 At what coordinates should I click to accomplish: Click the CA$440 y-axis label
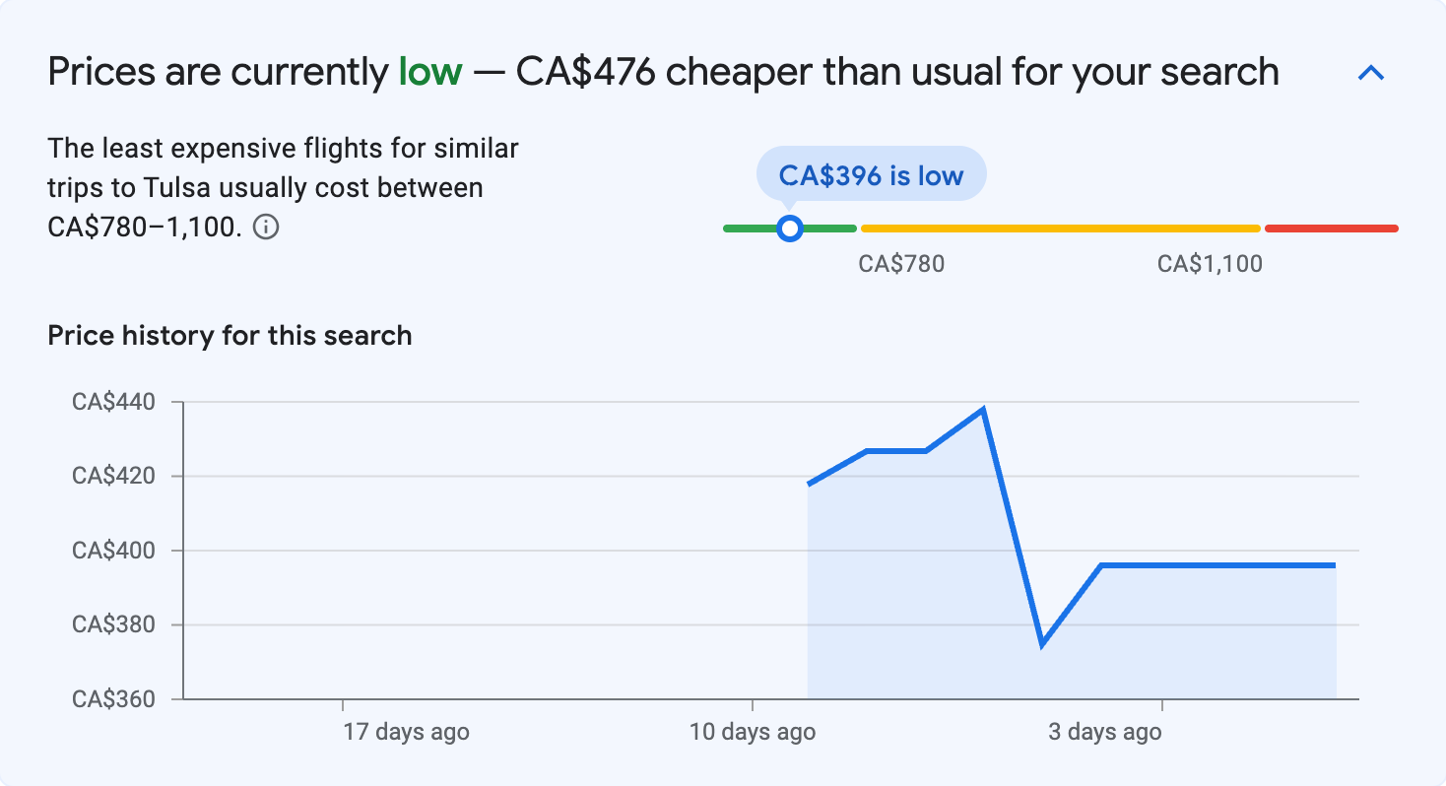coord(114,402)
